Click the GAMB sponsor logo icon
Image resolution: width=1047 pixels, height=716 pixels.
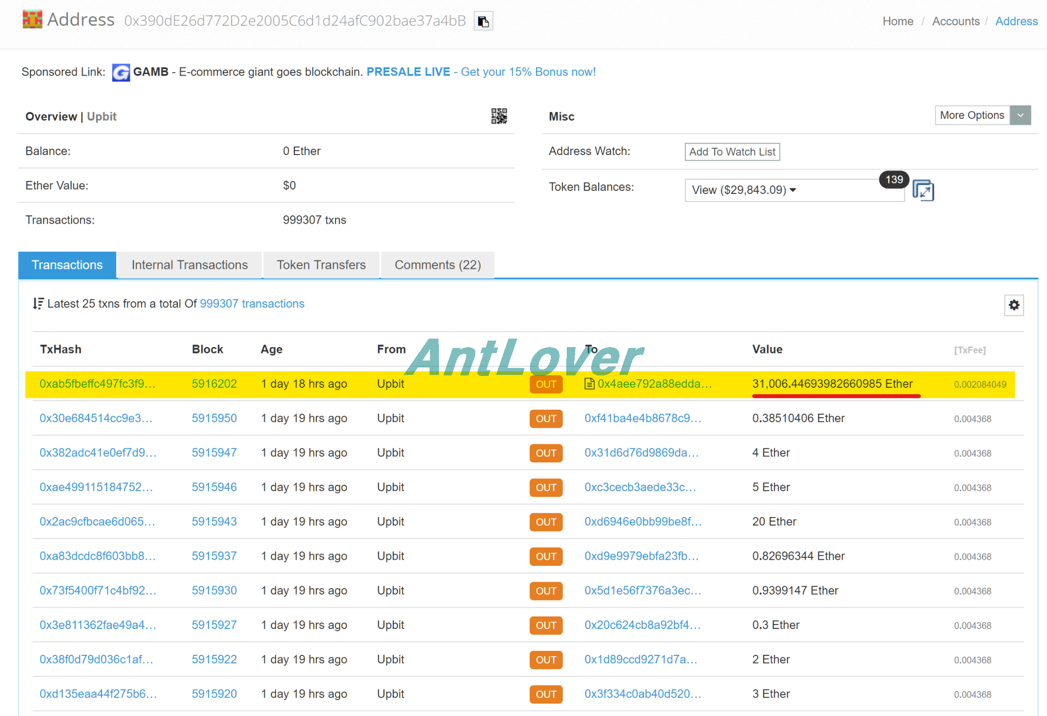(121, 73)
